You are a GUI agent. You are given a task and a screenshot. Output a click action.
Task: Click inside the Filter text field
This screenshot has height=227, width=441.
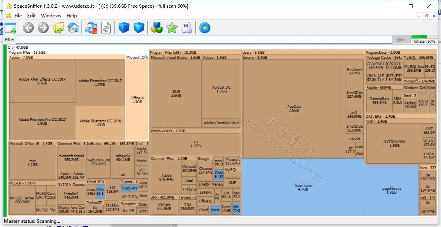tap(202, 39)
